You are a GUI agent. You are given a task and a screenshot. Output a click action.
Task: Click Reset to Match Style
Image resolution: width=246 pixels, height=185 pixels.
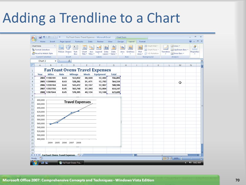click(42, 53)
